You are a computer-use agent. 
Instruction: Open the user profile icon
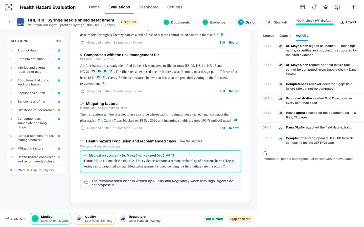pyautogui.click(x=337, y=7)
